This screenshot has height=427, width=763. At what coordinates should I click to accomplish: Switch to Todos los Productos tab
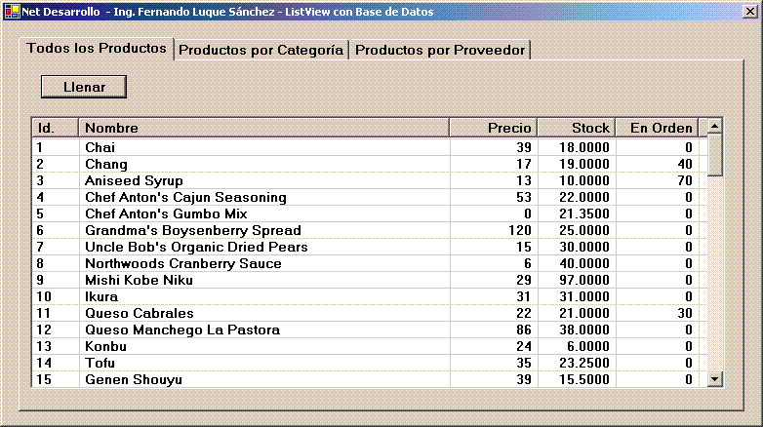point(97,49)
